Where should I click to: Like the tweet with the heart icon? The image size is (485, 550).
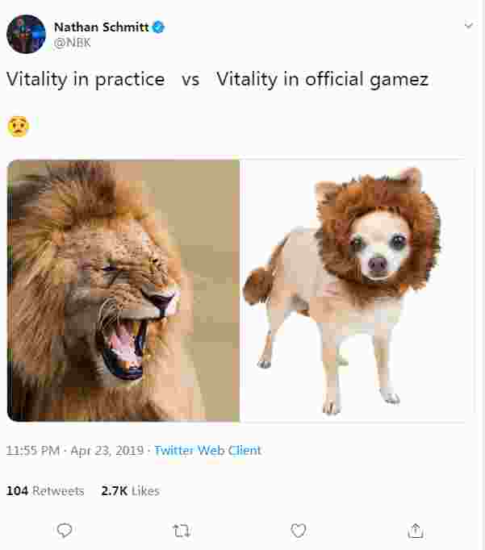pyautogui.click(x=299, y=531)
